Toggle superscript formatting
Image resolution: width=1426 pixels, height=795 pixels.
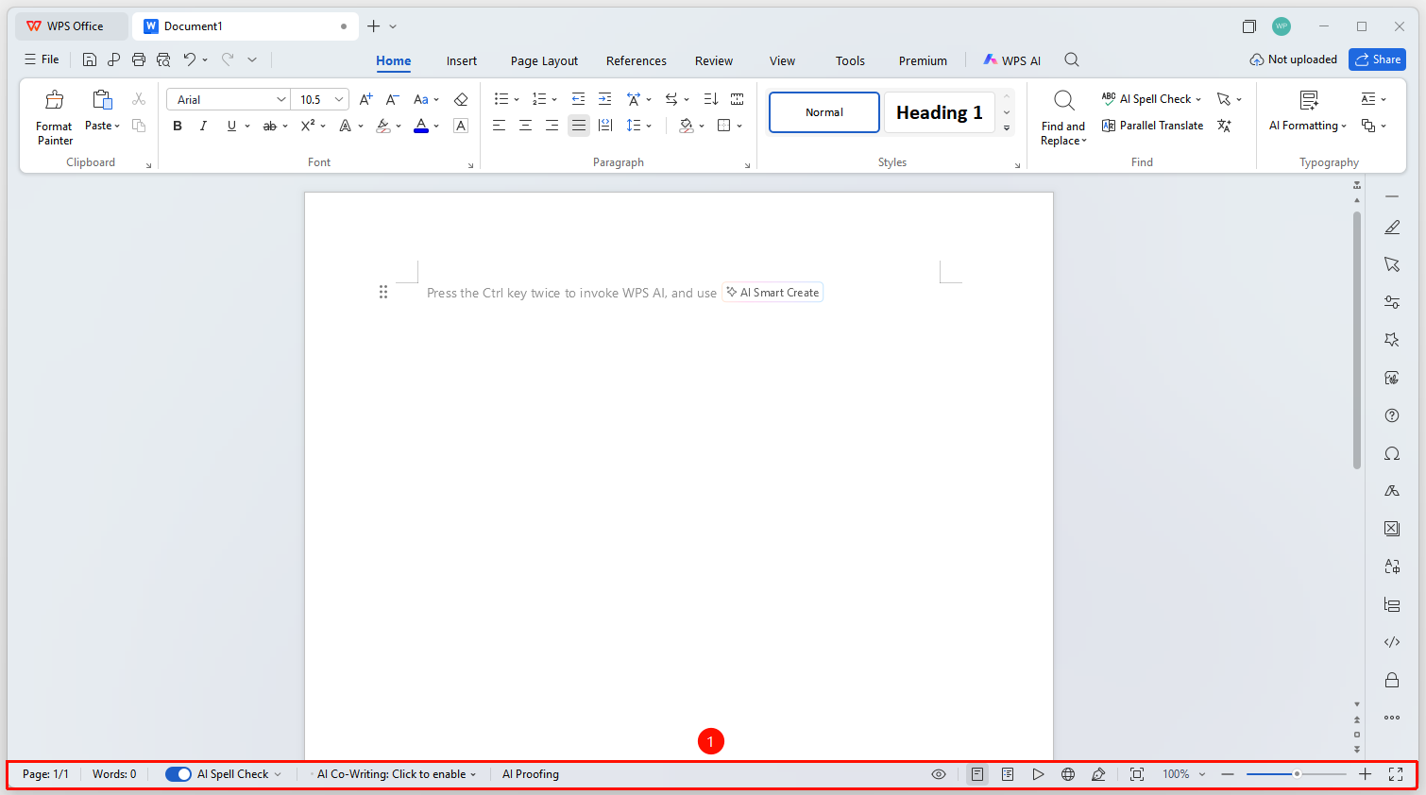[308, 126]
